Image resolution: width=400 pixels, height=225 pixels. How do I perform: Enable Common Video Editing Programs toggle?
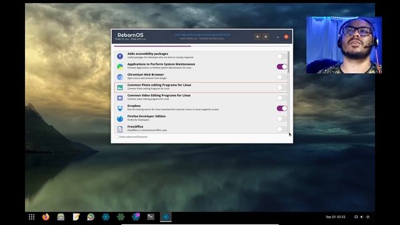pyautogui.click(x=282, y=98)
